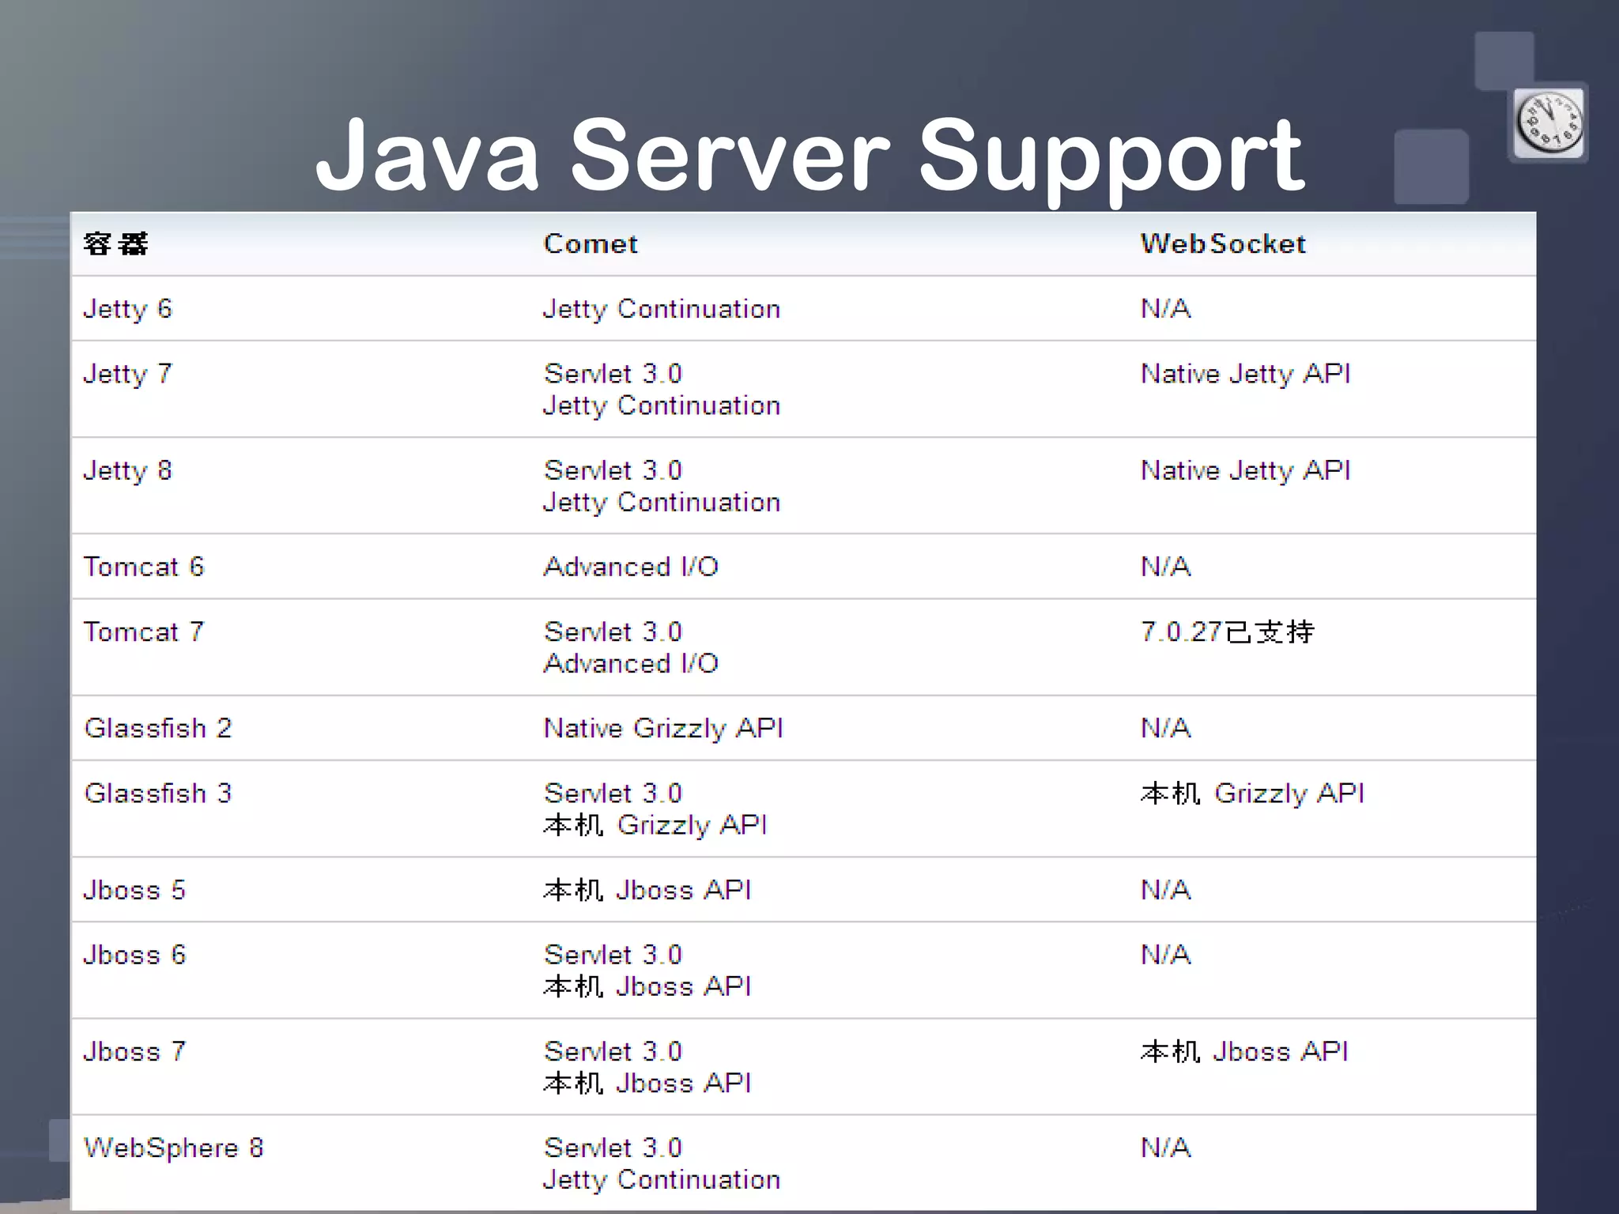Click the Comet column header
The height and width of the screenshot is (1214, 1619).
[591, 243]
